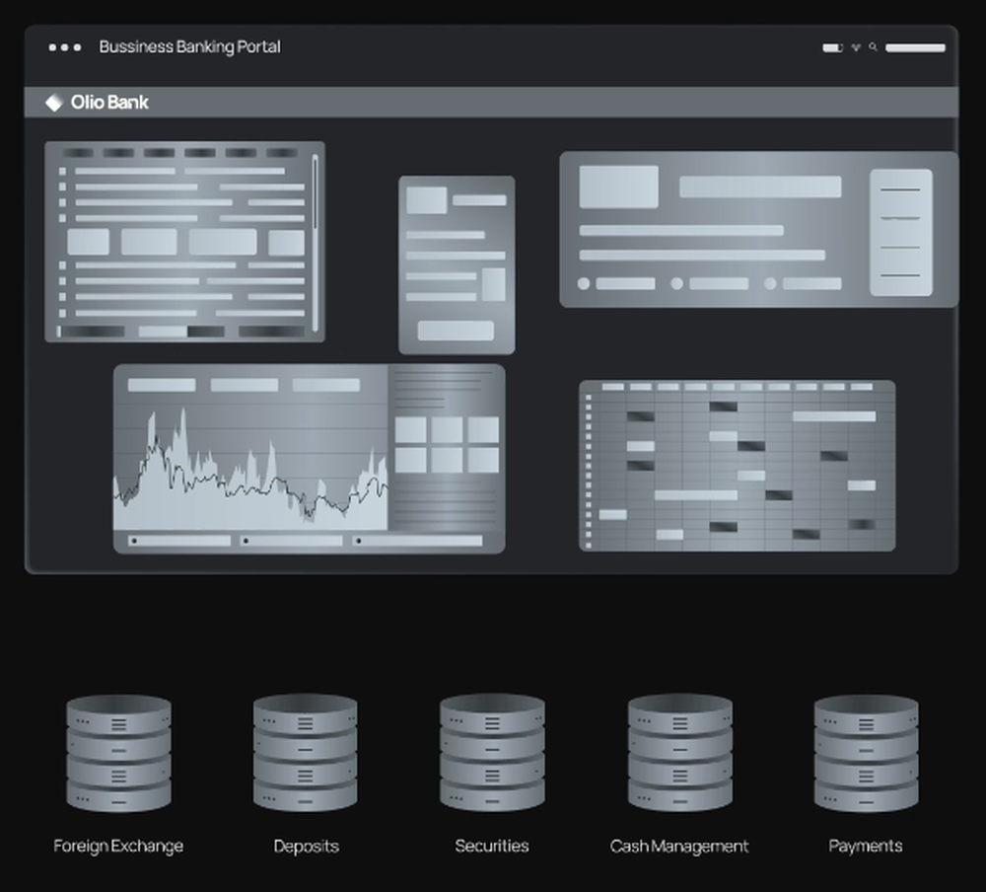Open the Payments database icon
The width and height of the screenshot is (986, 892).
tap(866, 755)
